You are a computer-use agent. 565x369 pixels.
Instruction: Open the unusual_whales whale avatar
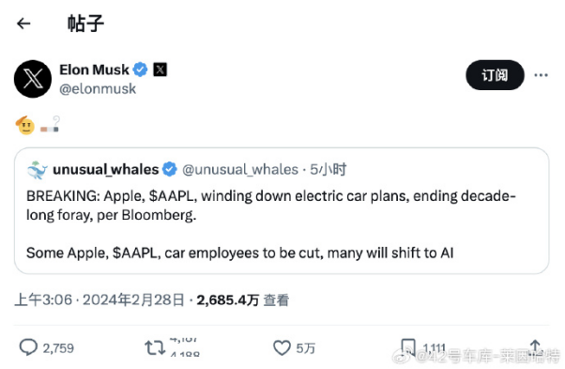coord(38,170)
